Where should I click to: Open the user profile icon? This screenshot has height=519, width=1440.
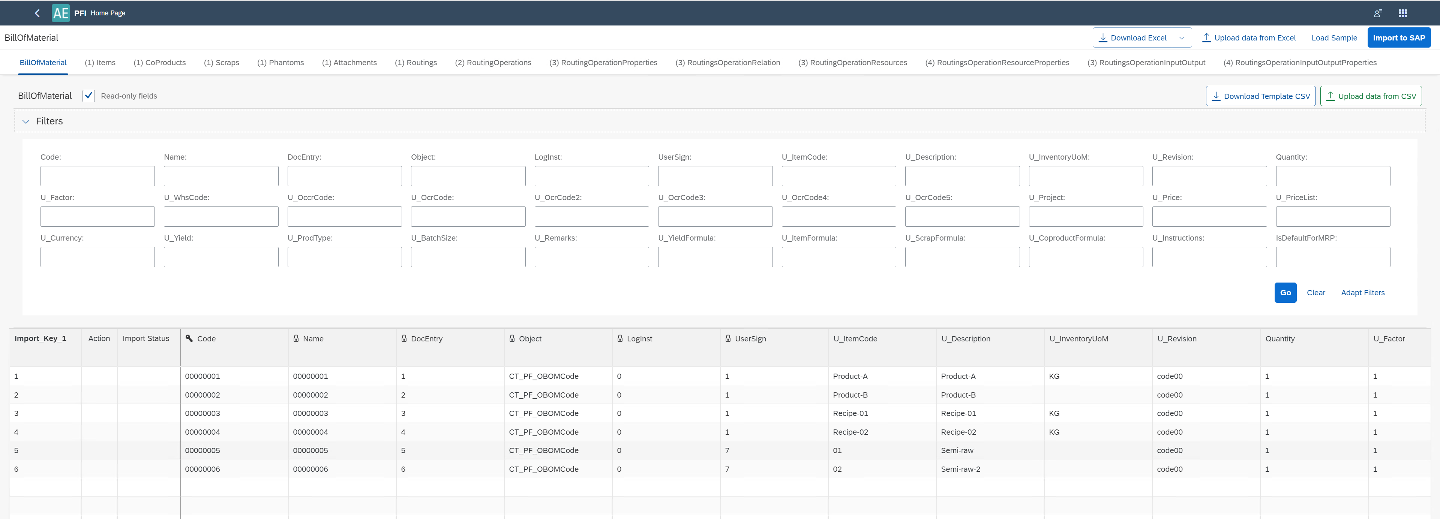point(1377,13)
